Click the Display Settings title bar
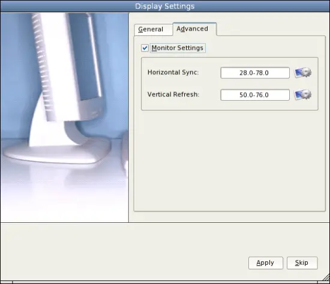 click(165, 6)
